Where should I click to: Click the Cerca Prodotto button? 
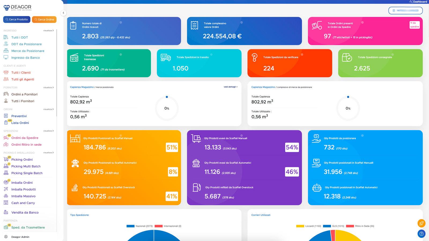(x=16, y=19)
